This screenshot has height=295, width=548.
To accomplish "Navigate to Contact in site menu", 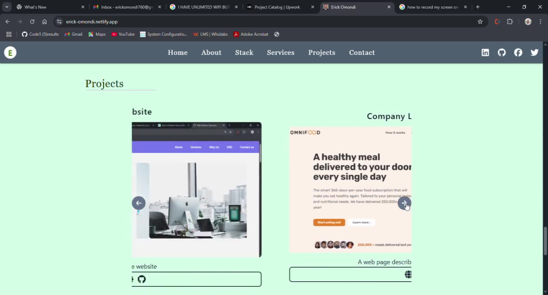I will click(x=362, y=53).
